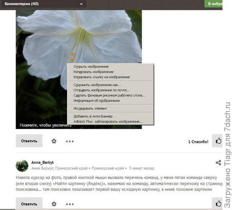Click flower icon under Anna_Berkyt comment
Viewport: 232px width, 210px height.
(54, 204)
